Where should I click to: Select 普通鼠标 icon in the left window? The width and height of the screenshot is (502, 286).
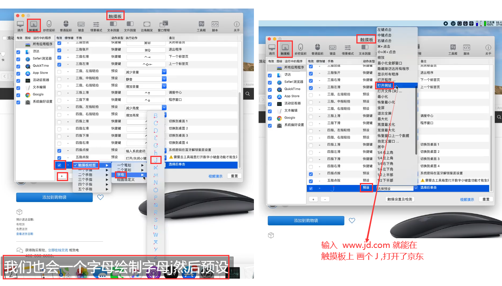point(66,26)
